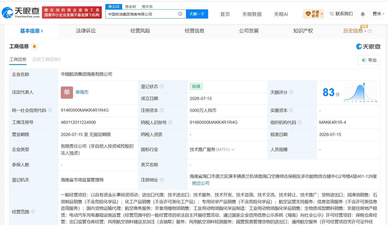Open 天眼AI in the top navigation

[x=281, y=14]
